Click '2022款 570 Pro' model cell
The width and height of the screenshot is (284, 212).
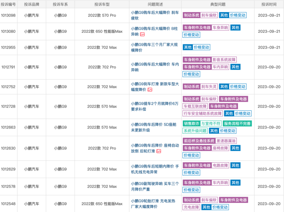[x=102, y=15]
